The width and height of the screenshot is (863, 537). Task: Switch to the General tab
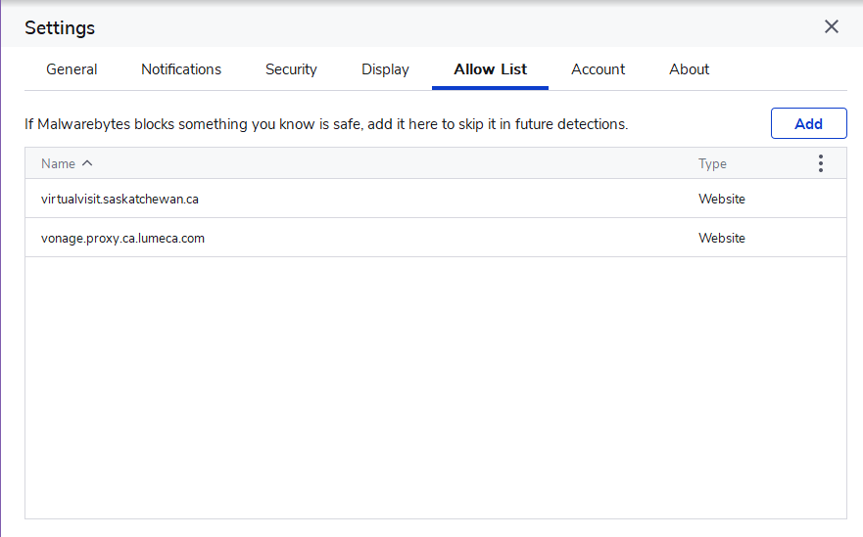(72, 69)
